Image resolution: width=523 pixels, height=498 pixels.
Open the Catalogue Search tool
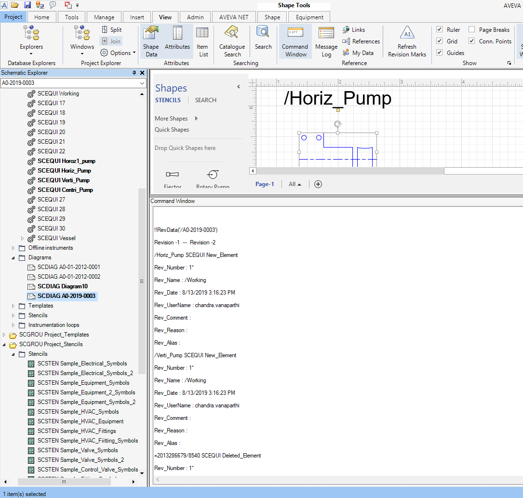[x=232, y=41]
